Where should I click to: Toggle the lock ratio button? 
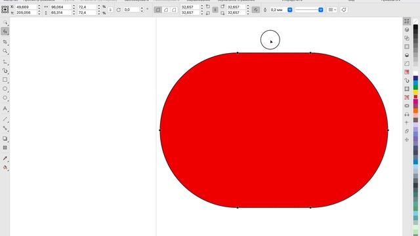click(x=110, y=10)
